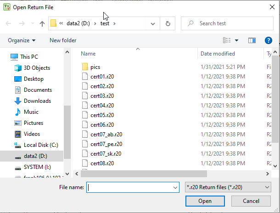The image size is (280, 213).
Task: Select the 3D Objects folder icon
Action: (18, 68)
